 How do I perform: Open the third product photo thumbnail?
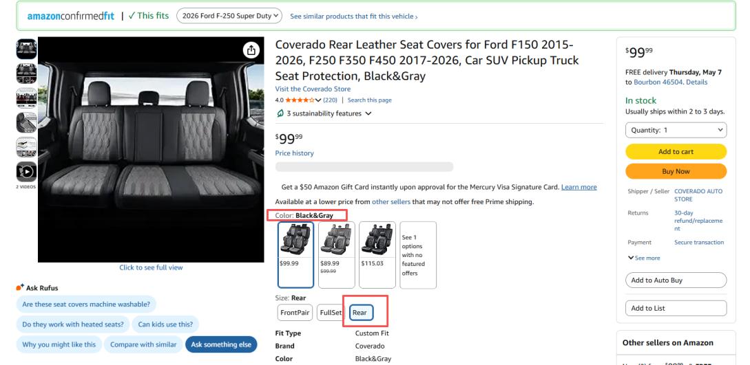click(26, 98)
